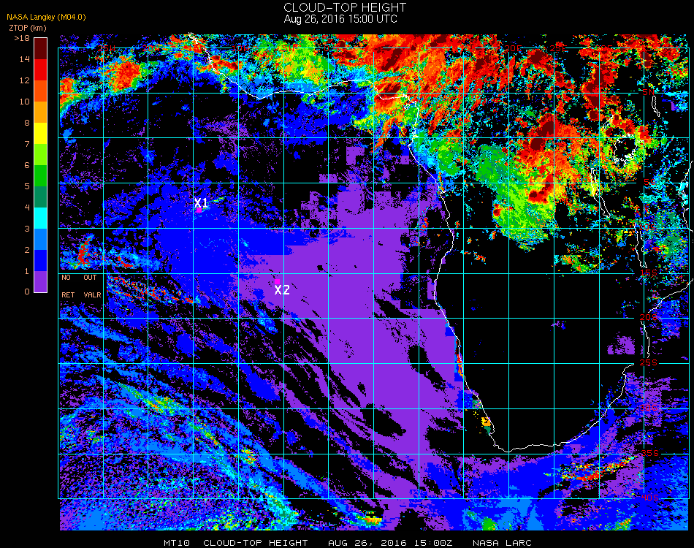
Task: Select the purple 0–1 km legend swatch
Action: (x=40, y=281)
